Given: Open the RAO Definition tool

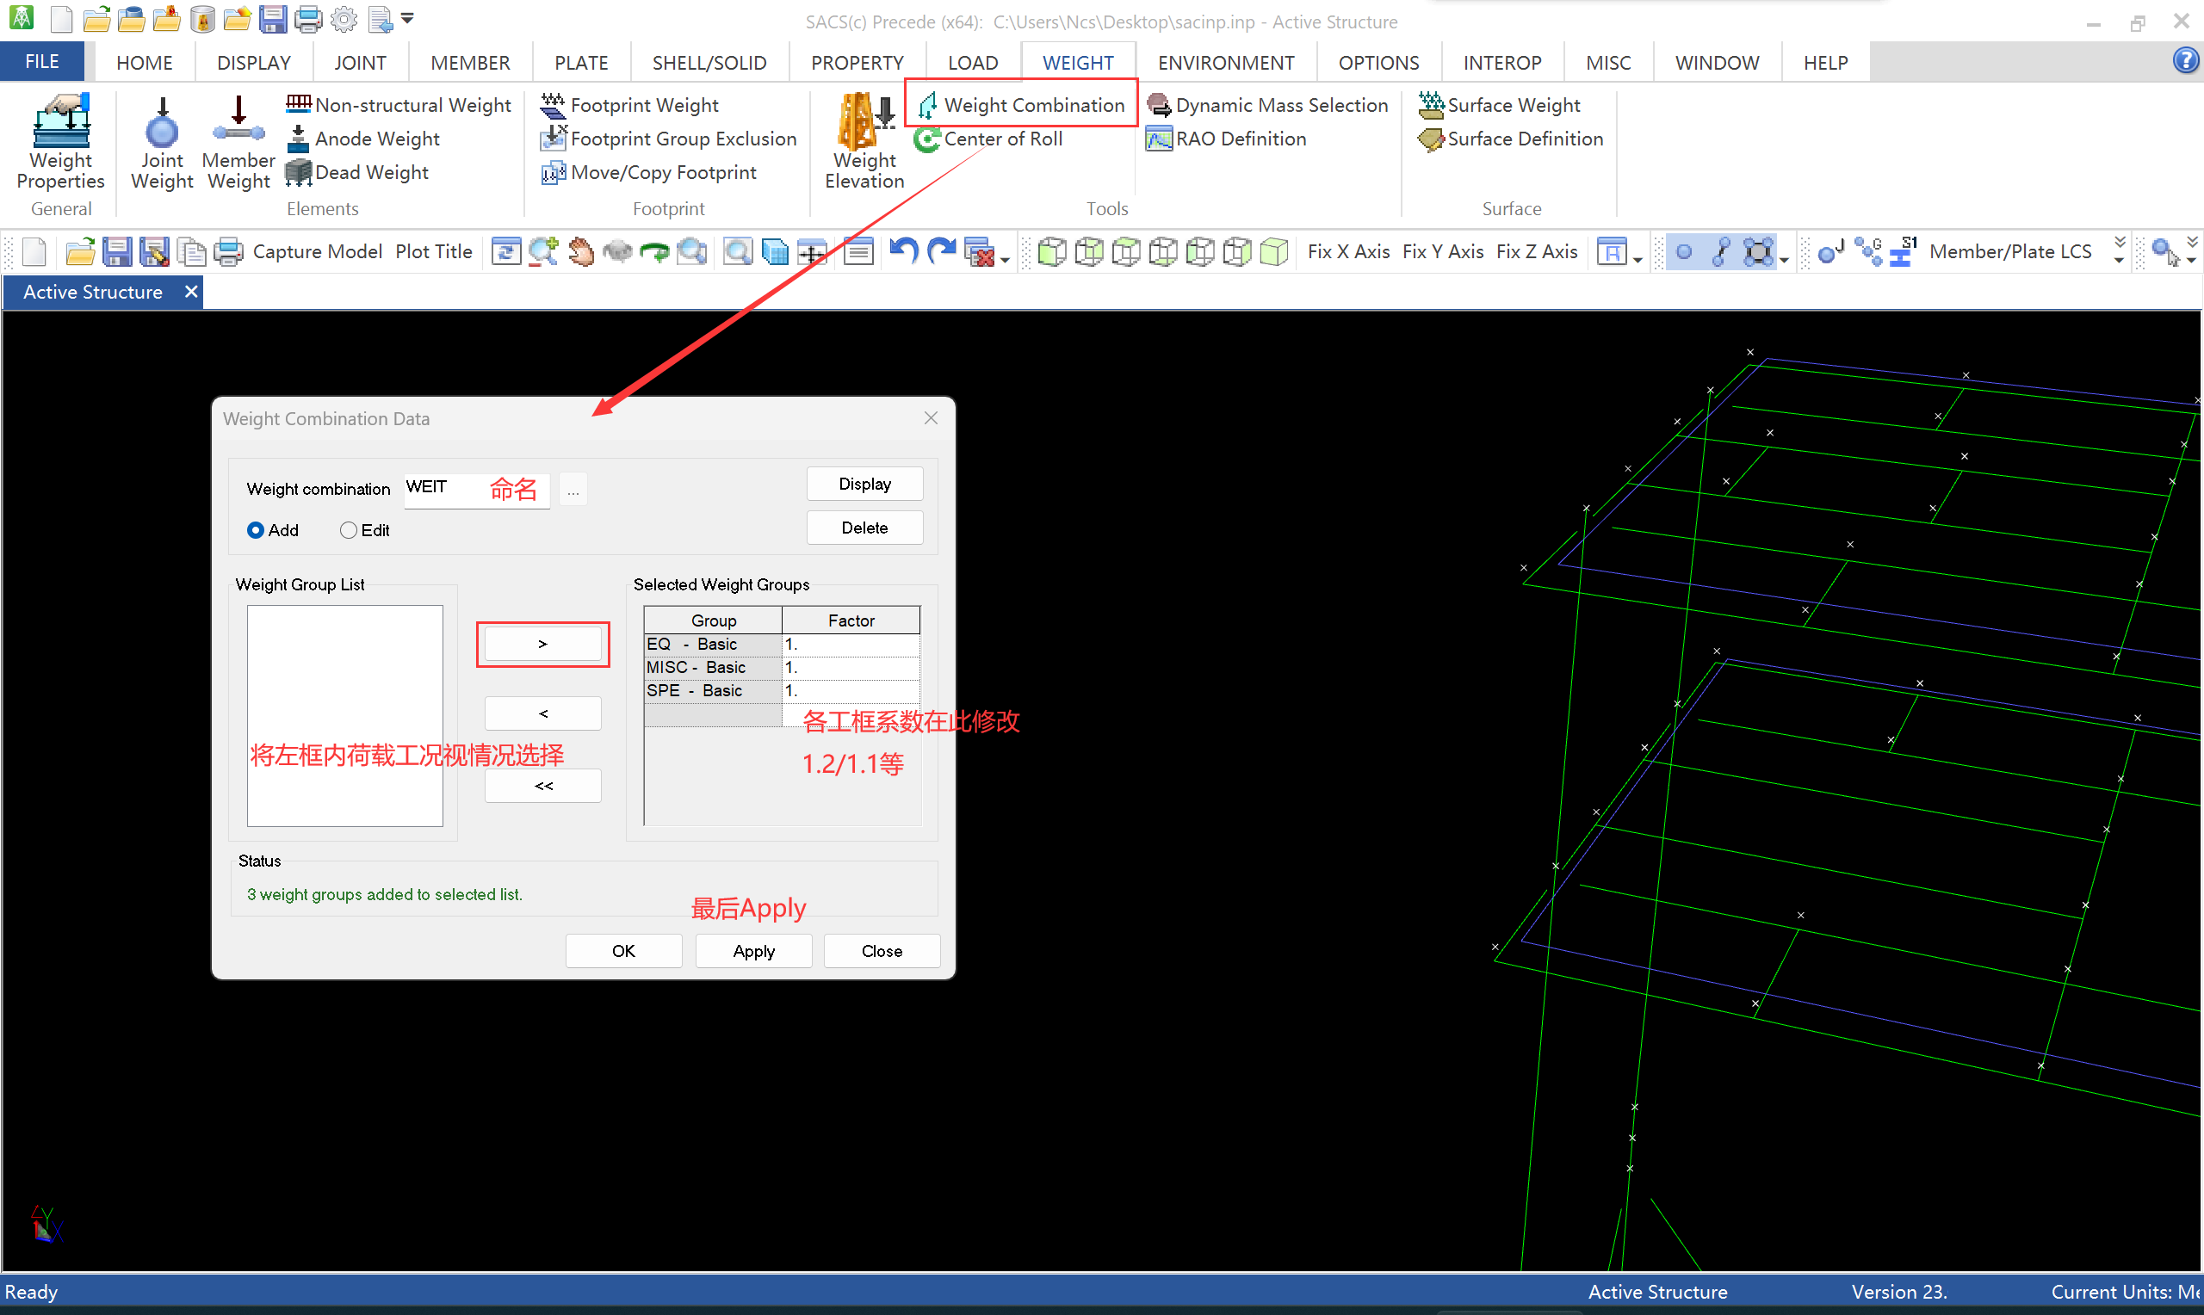Looking at the screenshot, I should click(1227, 139).
